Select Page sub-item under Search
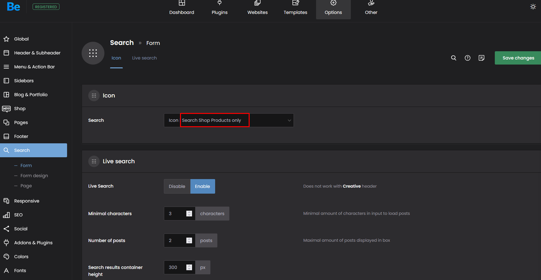The height and width of the screenshot is (280, 541). click(26, 186)
